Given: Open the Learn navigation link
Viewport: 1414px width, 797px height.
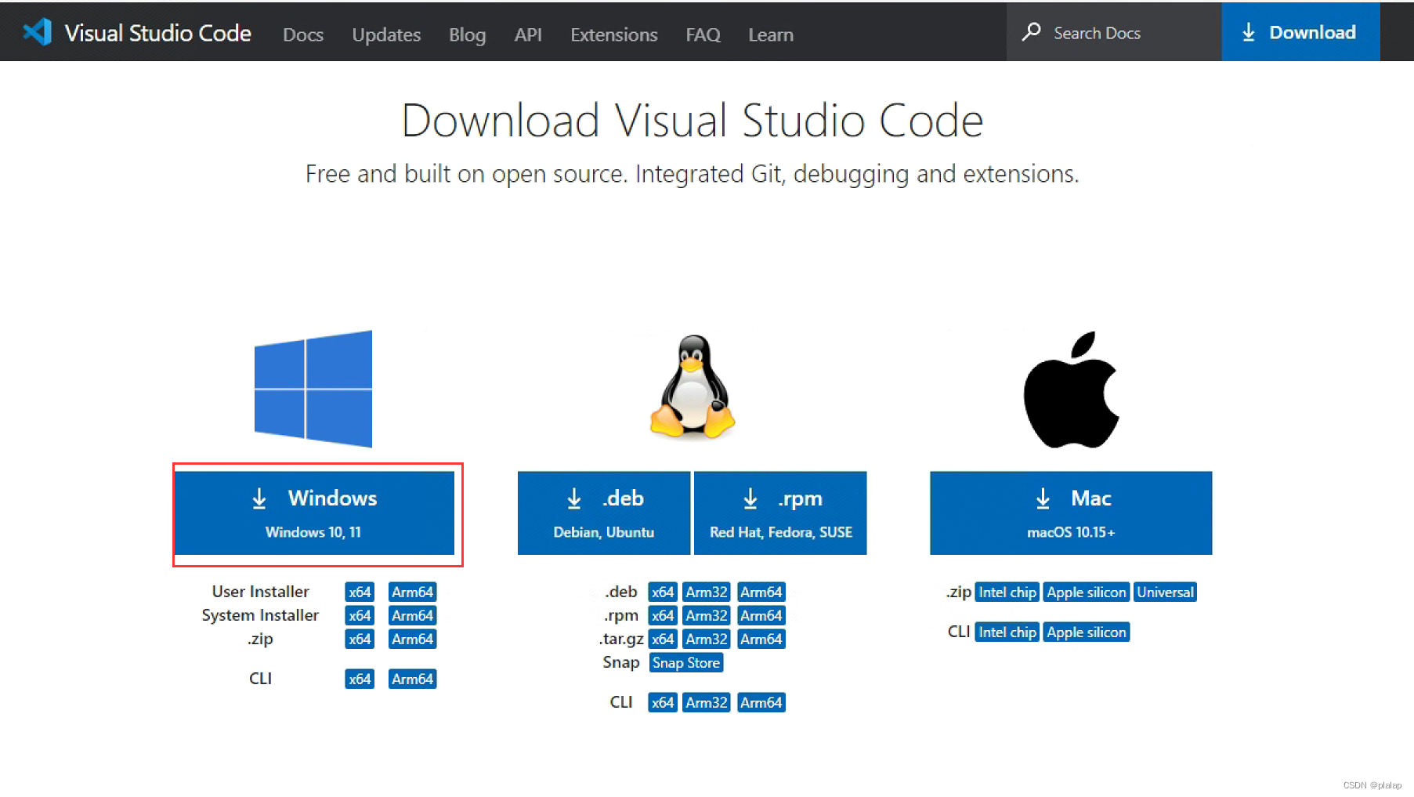Looking at the screenshot, I should pos(771,34).
